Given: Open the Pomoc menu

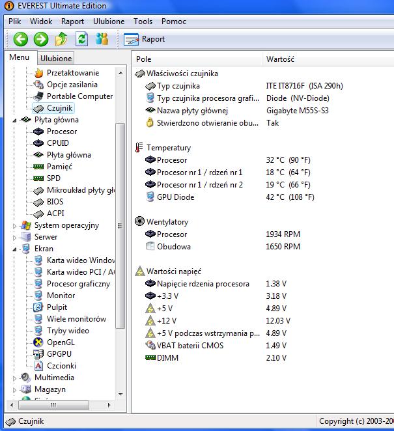Looking at the screenshot, I should [x=174, y=21].
